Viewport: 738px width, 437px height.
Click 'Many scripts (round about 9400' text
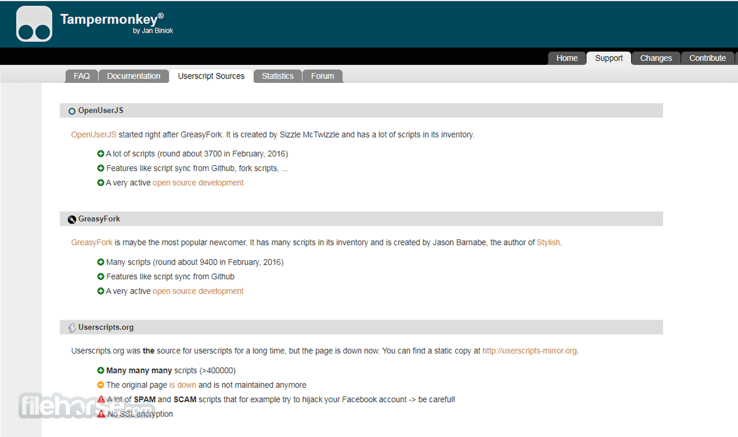(x=195, y=262)
